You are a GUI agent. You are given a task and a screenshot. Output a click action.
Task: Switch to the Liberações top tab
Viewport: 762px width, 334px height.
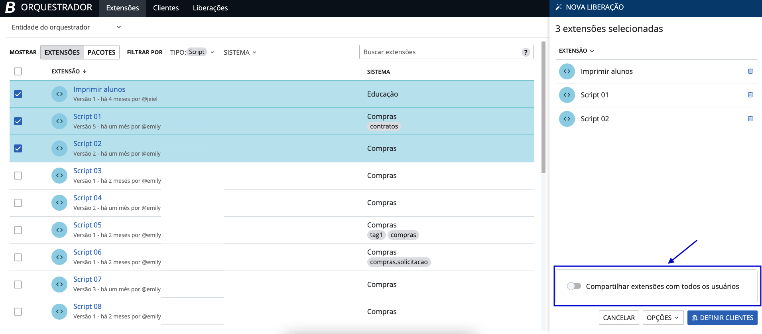point(210,8)
